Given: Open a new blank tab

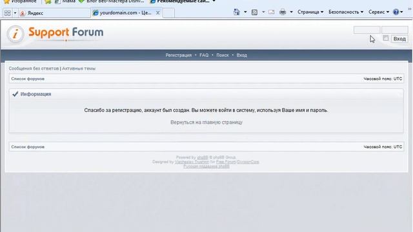Looking at the screenshot, I should click(x=168, y=13).
